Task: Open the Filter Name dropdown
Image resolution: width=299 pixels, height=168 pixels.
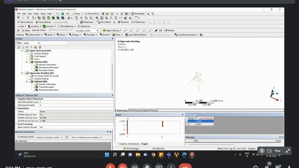Action: point(32,43)
